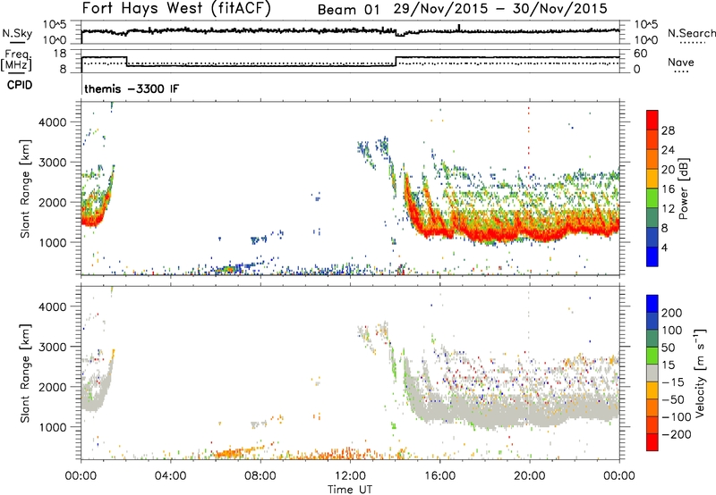Click the '200' value on Velocity colorbar
Viewport: 716px width, 495px height.
click(x=672, y=313)
